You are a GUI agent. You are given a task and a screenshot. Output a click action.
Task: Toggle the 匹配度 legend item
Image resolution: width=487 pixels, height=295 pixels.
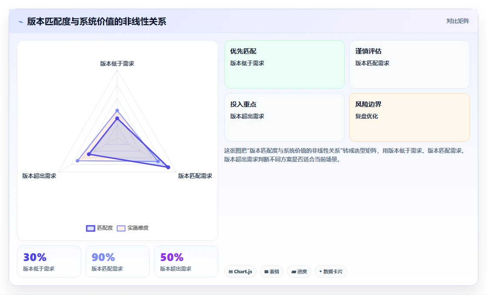tap(100, 228)
